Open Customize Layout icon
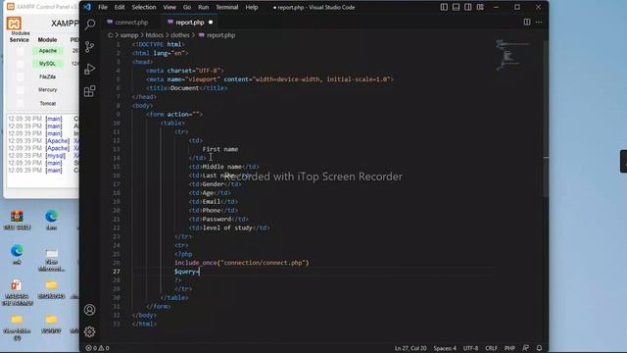Image resolution: width=627 pixels, height=353 pixels. (480, 7)
